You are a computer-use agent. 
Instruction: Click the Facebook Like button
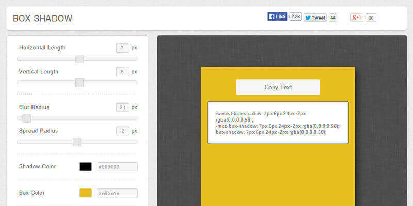pos(277,16)
